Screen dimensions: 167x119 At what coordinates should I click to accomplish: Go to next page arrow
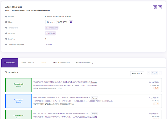click(160, 73)
